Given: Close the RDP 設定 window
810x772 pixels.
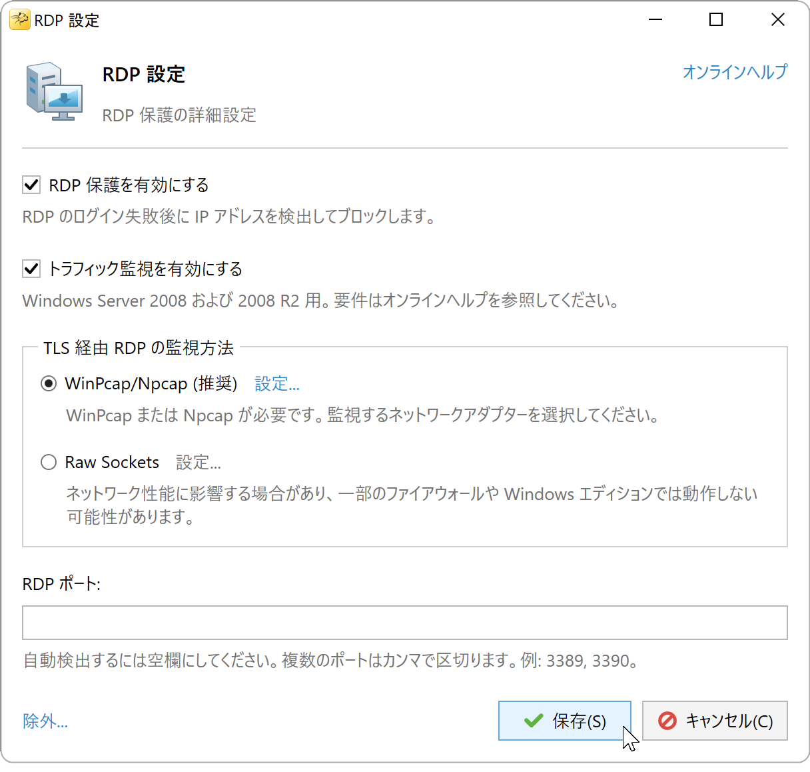Looking at the screenshot, I should click(x=777, y=20).
